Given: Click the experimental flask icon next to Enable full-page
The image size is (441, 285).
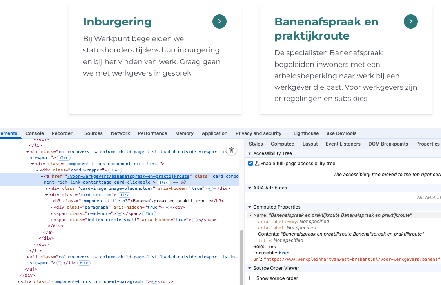Looking at the screenshot, I should tap(257, 163).
